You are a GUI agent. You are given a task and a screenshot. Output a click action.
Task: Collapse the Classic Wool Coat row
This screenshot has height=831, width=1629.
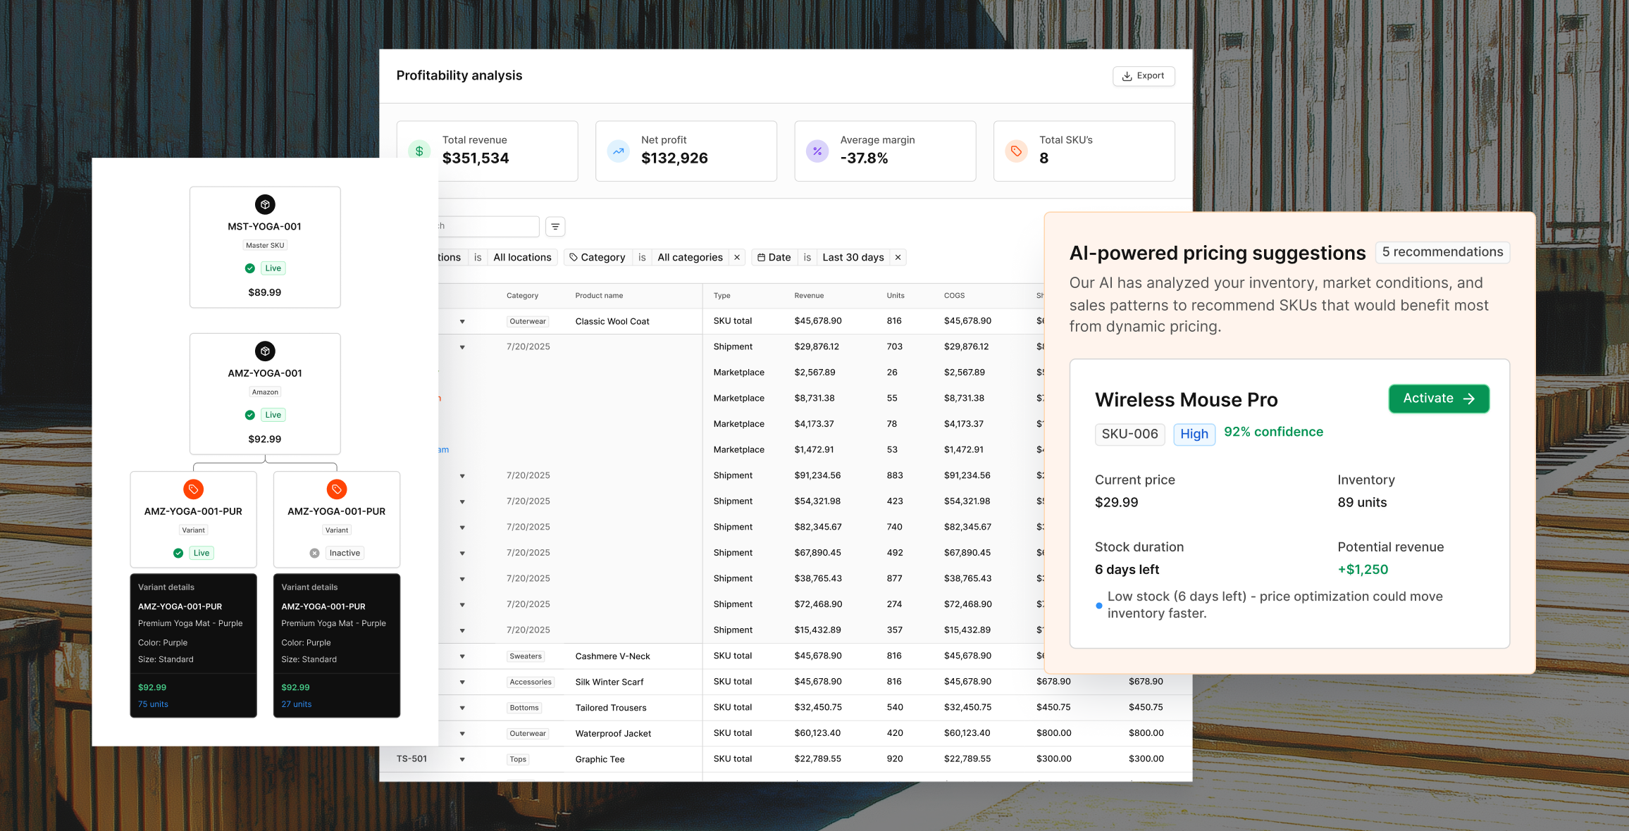click(462, 321)
